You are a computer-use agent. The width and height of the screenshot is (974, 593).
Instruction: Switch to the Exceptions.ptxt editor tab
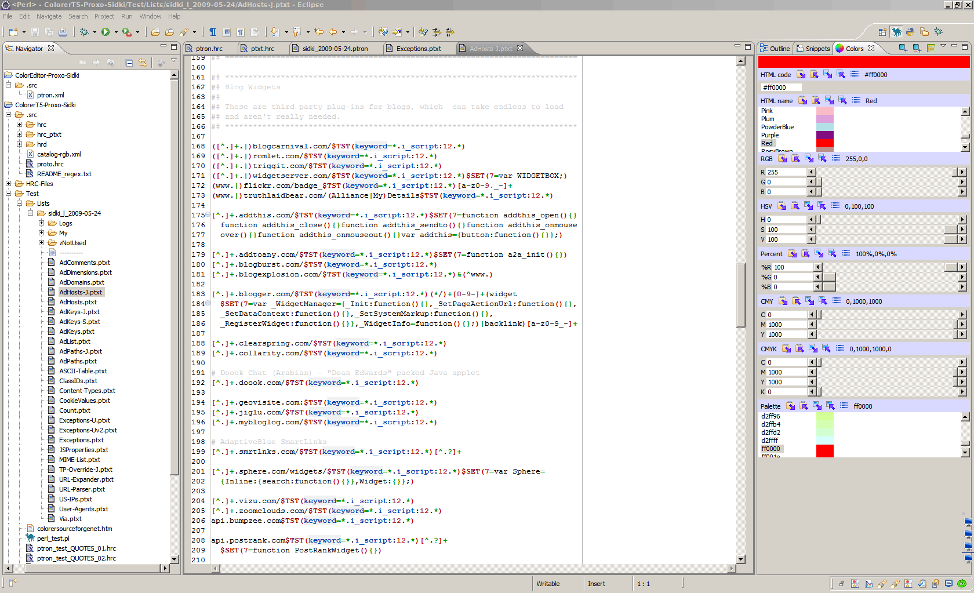tap(418, 49)
